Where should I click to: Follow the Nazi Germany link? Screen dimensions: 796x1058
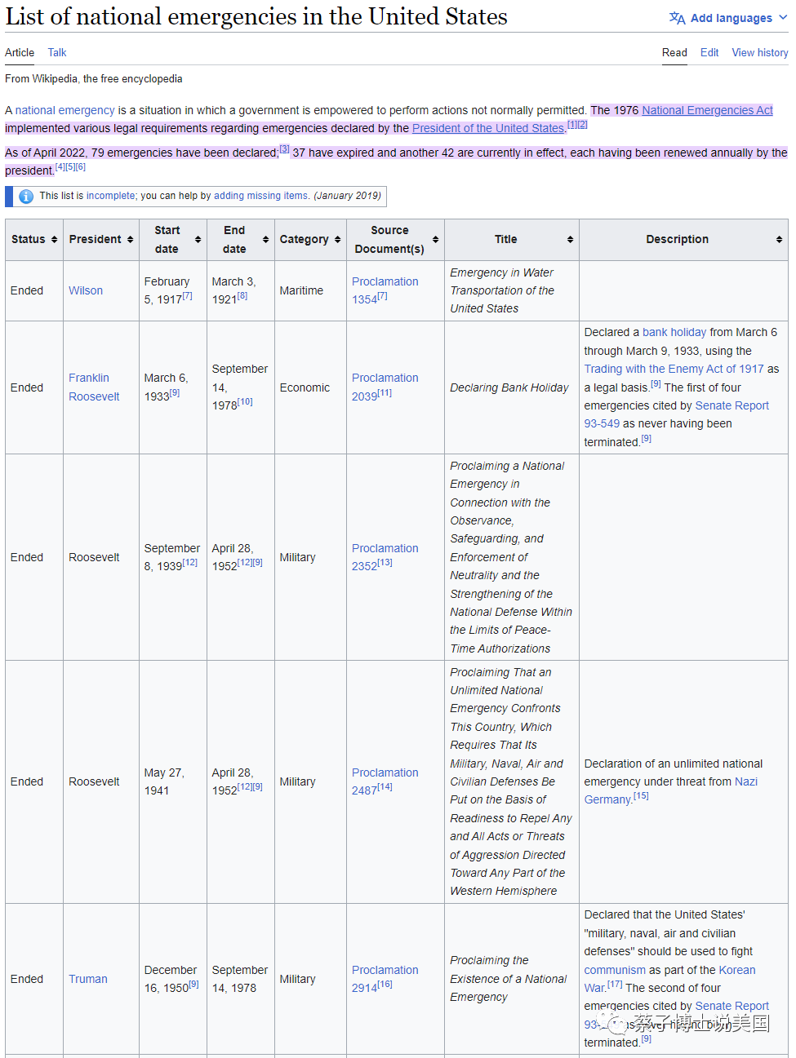click(671, 790)
